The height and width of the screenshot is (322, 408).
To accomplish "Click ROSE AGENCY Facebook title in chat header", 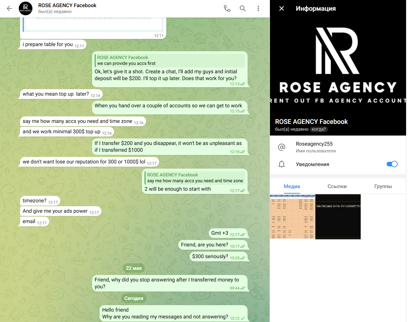I will [x=67, y=5].
